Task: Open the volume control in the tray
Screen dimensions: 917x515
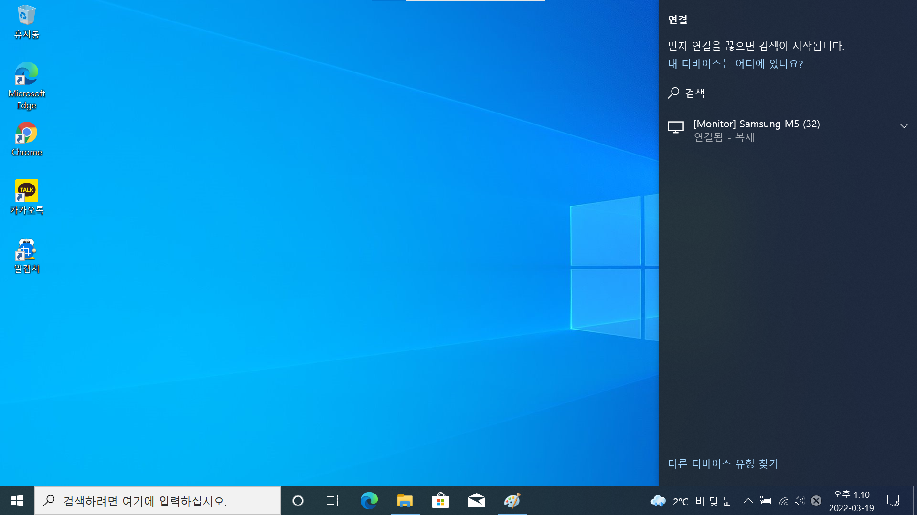Action: [x=799, y=501]
